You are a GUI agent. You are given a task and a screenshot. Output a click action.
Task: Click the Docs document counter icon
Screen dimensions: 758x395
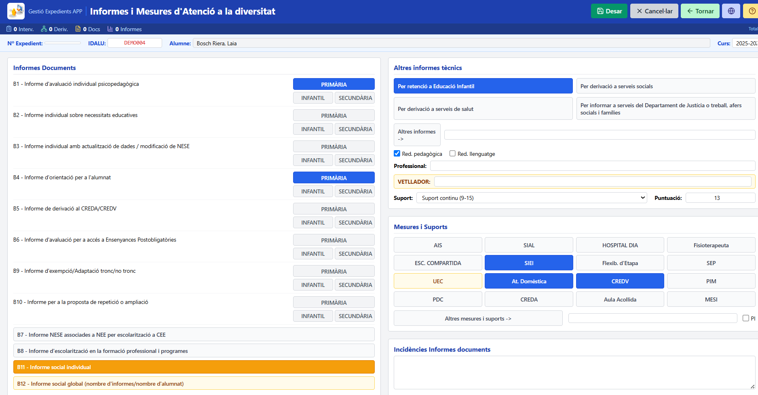click(78, 29)
